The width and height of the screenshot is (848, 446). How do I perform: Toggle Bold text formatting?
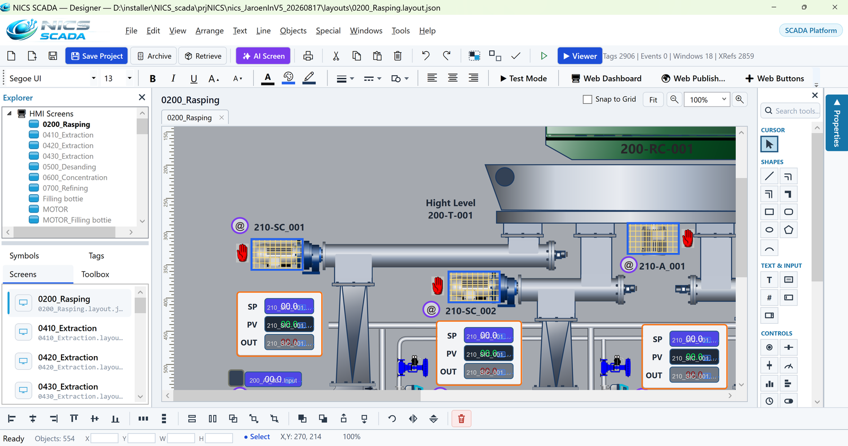coord(153,78)
